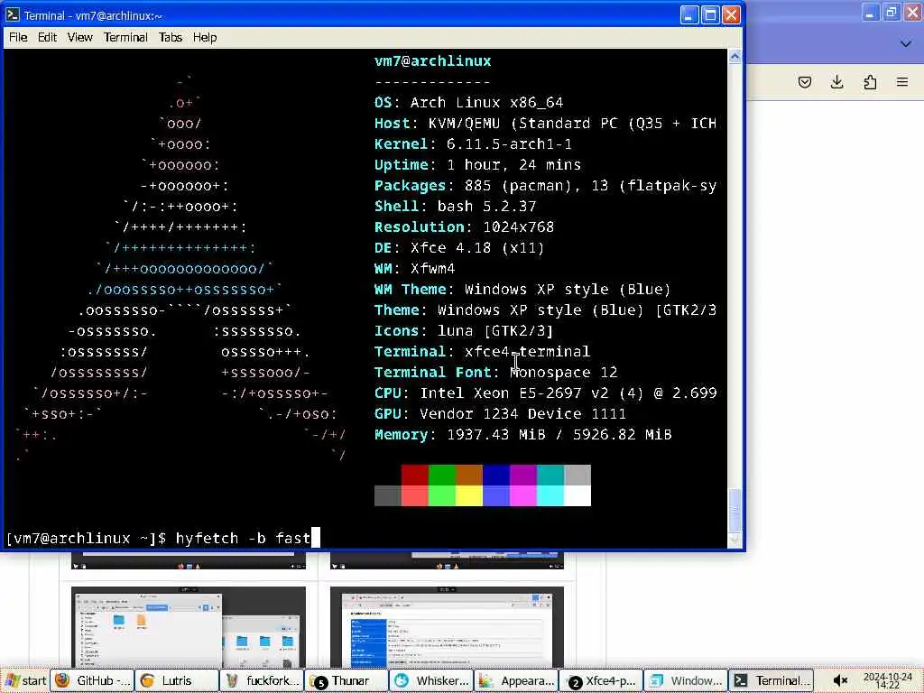
Task: Switch to the Thunar taskbar item
Action: pos(346,680)
